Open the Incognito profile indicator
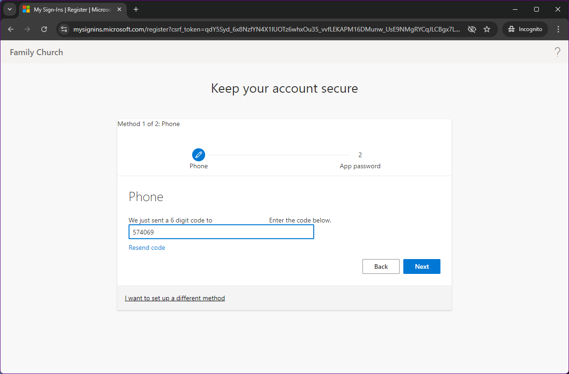The image size is (569, 374). [525, 29]
